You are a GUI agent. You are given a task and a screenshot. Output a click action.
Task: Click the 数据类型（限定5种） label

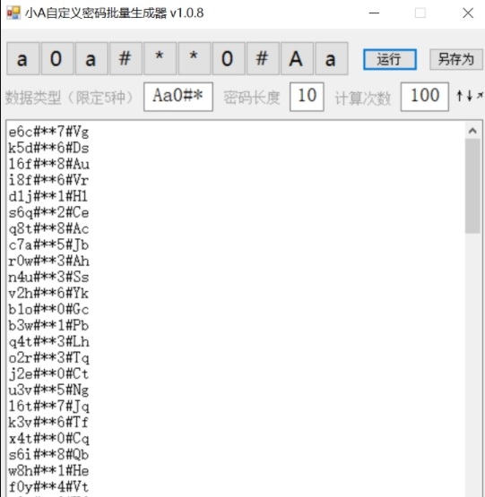(69, 98)
